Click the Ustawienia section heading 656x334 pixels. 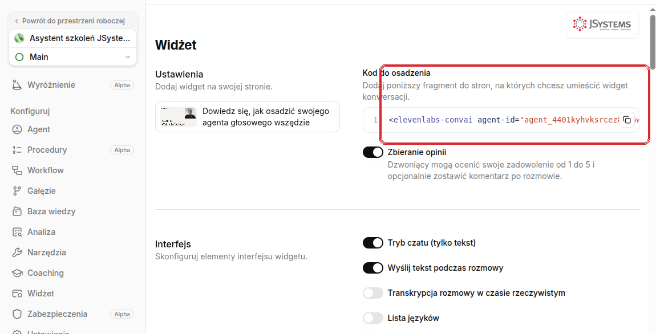tap(179, 75)
